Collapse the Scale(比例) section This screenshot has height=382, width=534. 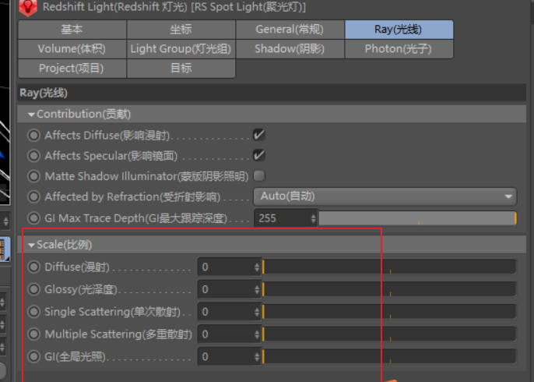point(31,246)
